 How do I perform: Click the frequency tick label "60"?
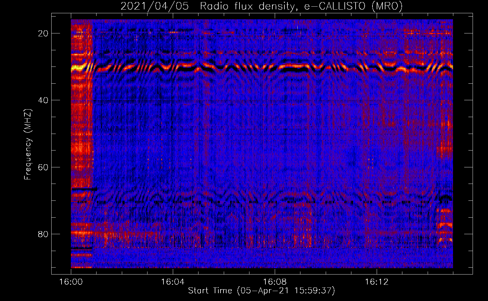[43, 167]
